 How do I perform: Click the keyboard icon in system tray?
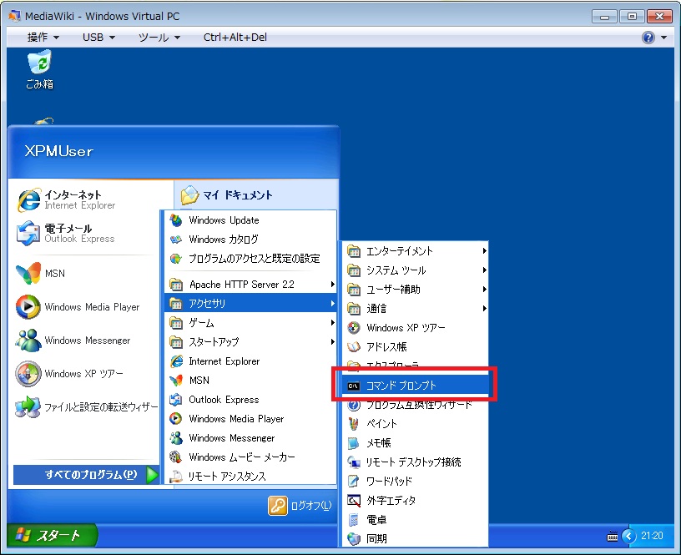[613, 537]
